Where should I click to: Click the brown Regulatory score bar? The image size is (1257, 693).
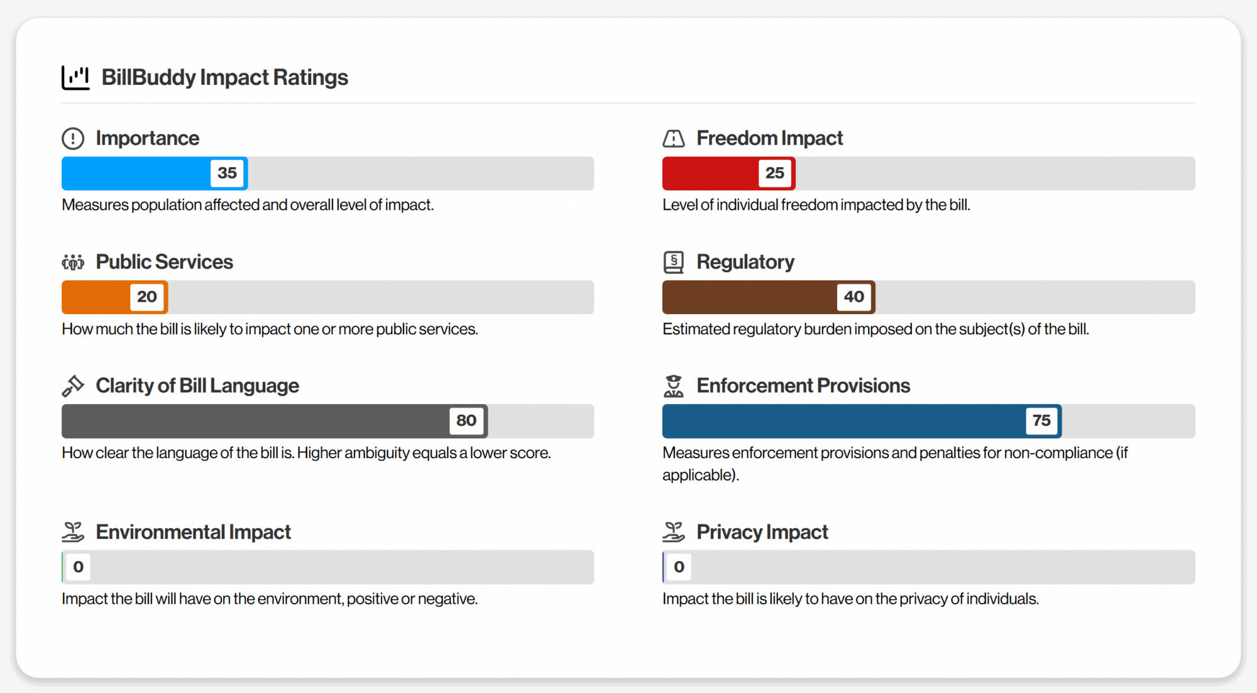coord(769,297)
